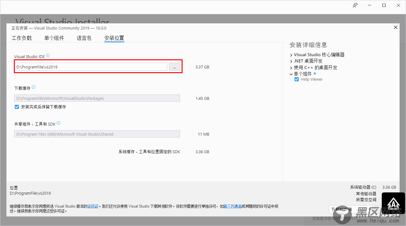This screenshot has width=406, height=226.
Task: Show info icon beside 共享组件、工具和 SDK
Action: click(59, 123)
